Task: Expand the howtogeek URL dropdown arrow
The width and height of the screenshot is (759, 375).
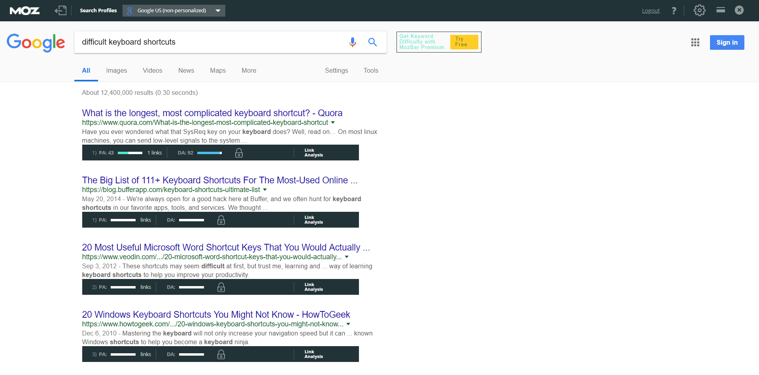Action: [x=348, y=324]
